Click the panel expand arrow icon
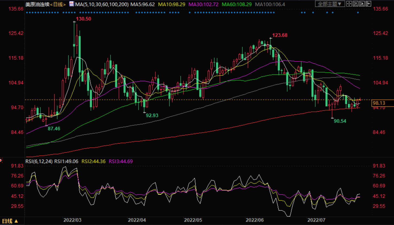The height and width of the screenshot is (225, 394). pyautogui.click(x=368, y=4)
